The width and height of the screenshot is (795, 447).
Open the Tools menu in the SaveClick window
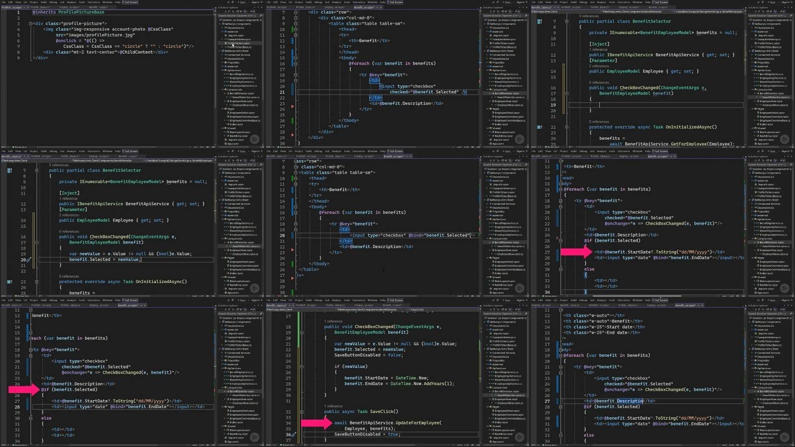tap(347, 300)
